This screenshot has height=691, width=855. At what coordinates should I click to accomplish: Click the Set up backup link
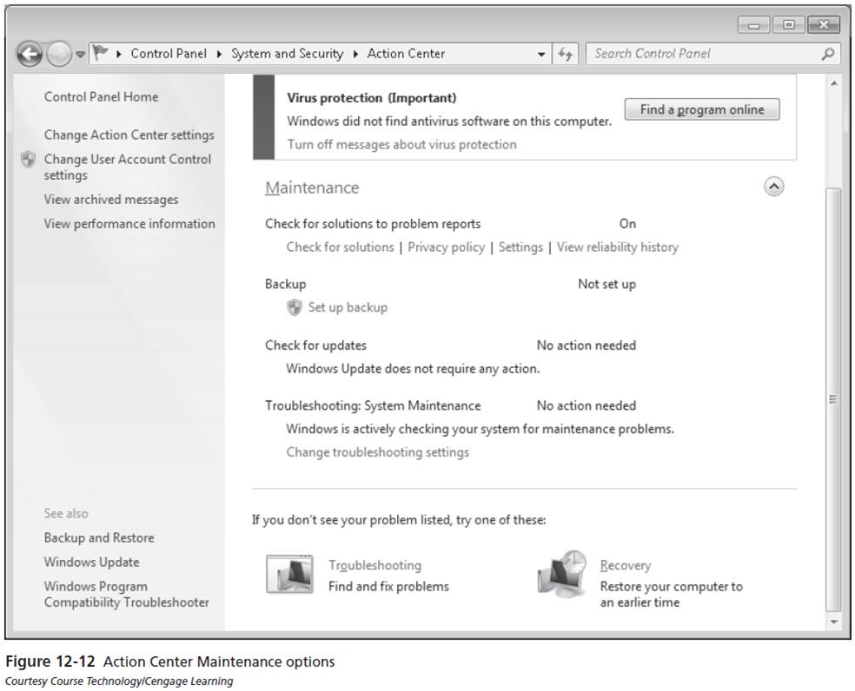pyautogui.click(x=348, y=307)
